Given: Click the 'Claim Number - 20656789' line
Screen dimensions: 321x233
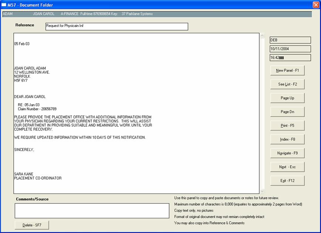Looking at the screenshot, I should pyautogui.click(x=37, y=109).
